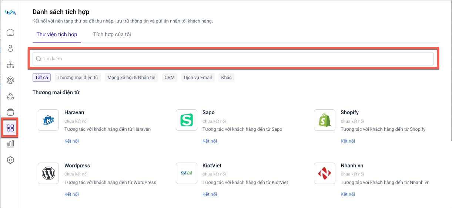Switch to the Tích hợp của tôi tab
Viewport: 452px width, 208px height.
tap(112, 35)
